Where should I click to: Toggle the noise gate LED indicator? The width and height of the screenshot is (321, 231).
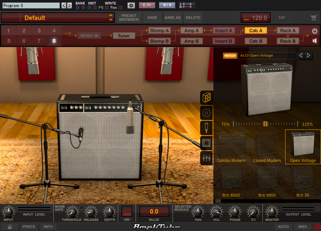82,208
